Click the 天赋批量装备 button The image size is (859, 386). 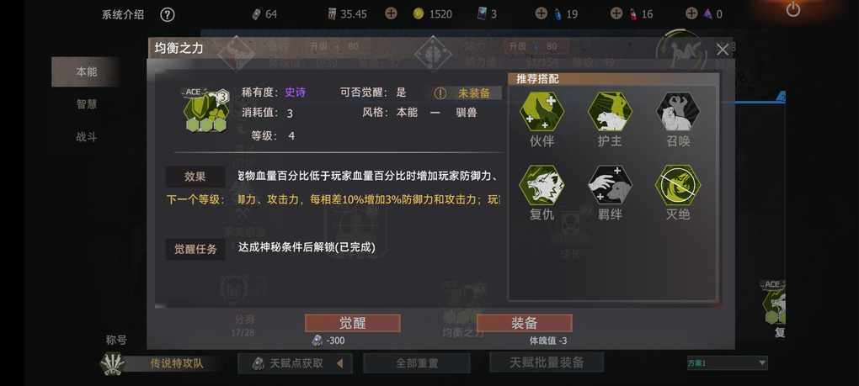547,362
